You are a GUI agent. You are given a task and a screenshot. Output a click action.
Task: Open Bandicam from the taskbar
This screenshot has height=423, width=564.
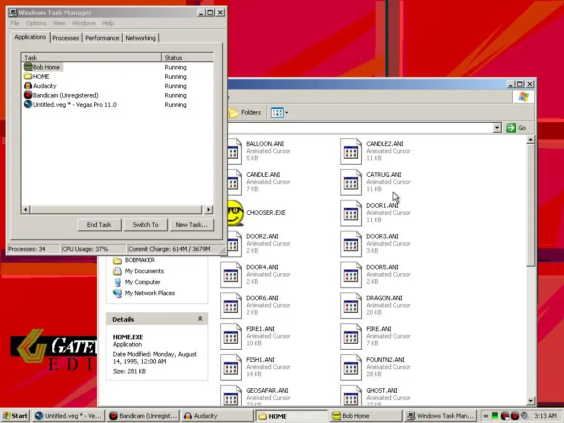click(143, 416)
